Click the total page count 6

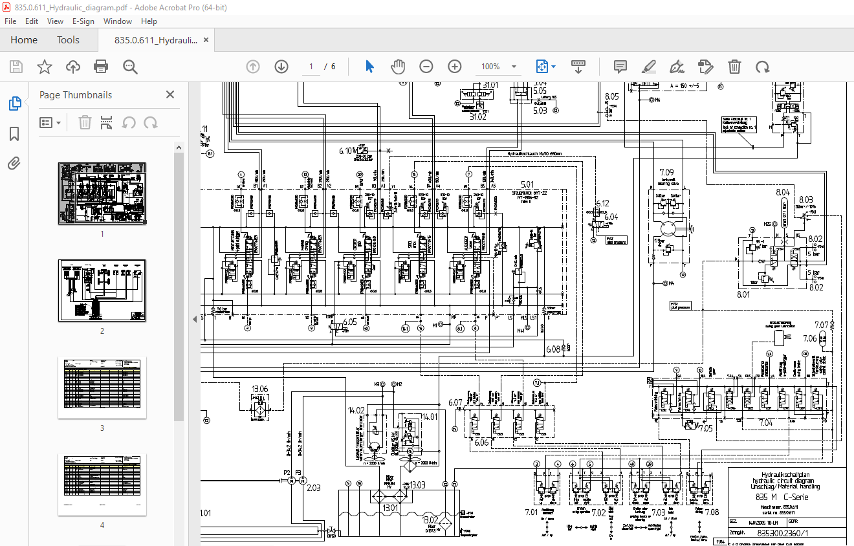pyautogui.click(x=333, y=67)
